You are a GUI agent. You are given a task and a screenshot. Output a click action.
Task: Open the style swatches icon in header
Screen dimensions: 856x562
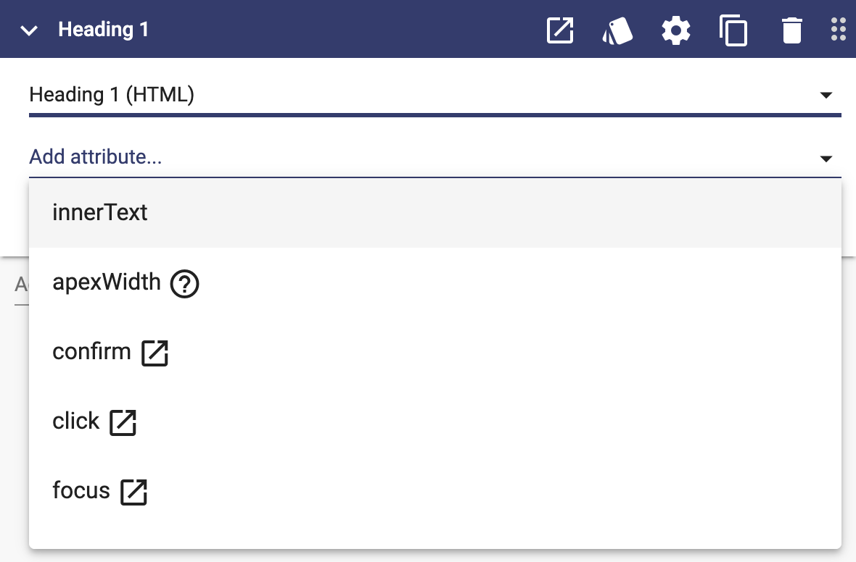[618, 31]
